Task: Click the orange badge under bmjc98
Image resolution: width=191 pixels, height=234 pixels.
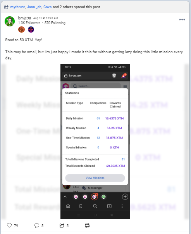Action: click(x=21, y=29)
